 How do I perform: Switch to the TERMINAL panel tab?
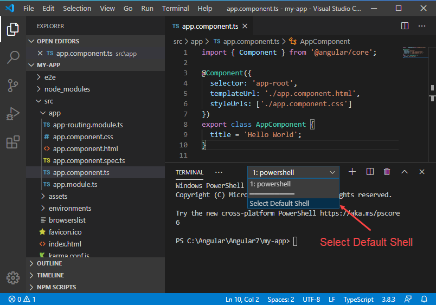189,172
